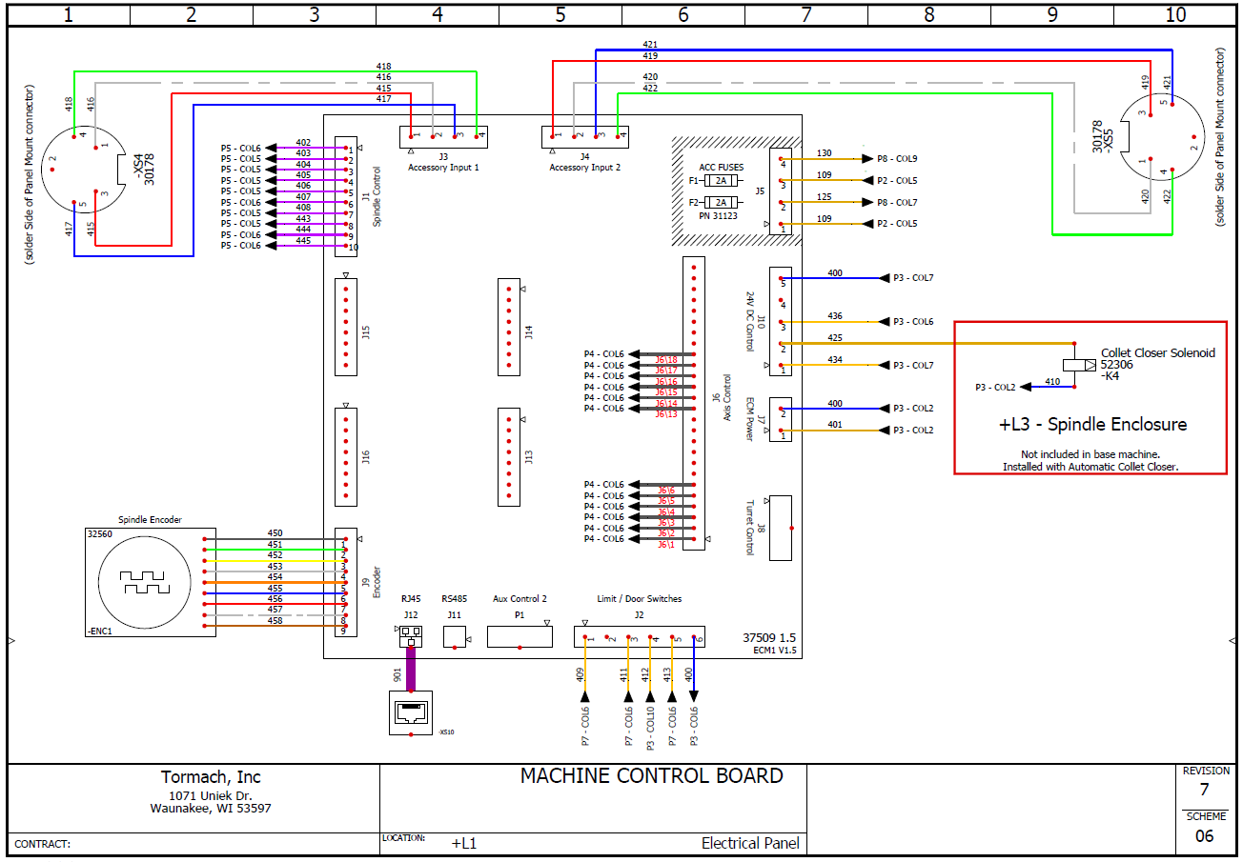
Task: Follow the P8 - COL9 cross reference
Action: coord(896,158)
